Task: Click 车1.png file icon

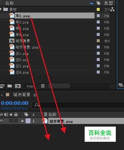Action: pos(12,15)
